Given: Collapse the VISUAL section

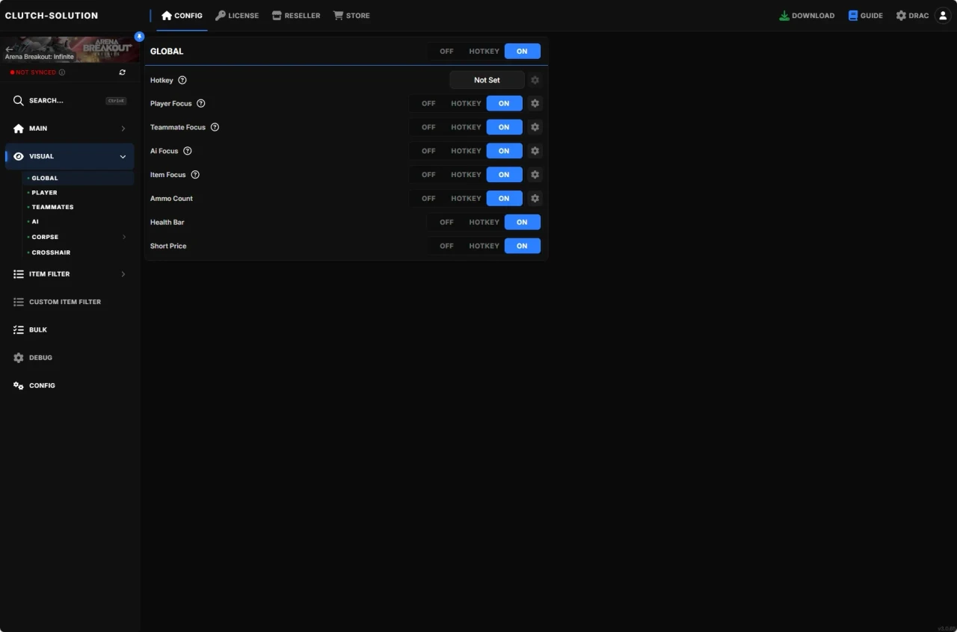Looking at the screenshot, I should click(x=123, y=156).
